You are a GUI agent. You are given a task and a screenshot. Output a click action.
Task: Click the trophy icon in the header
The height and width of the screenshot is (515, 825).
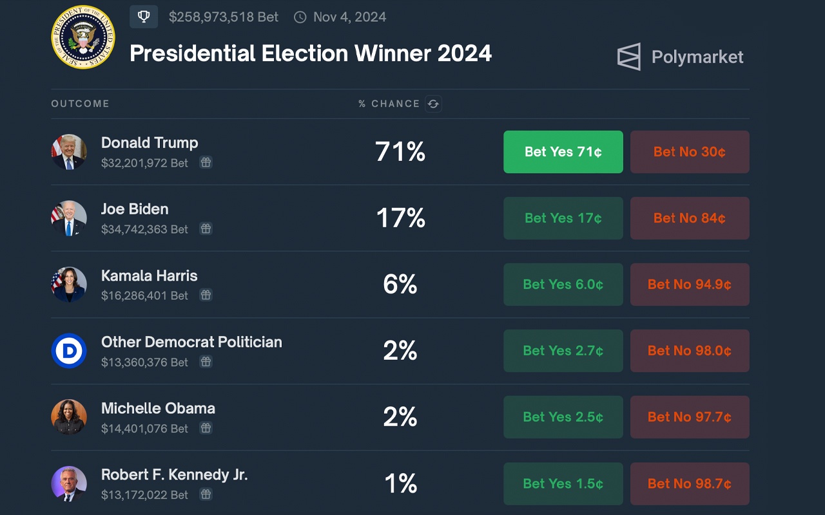click(142, 17)
